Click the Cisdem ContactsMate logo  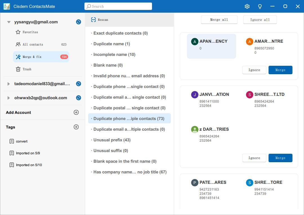[7, 6]
